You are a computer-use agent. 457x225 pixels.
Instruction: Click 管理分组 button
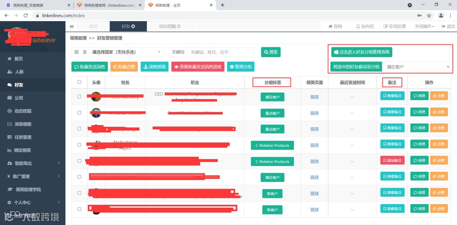[241, 66]
